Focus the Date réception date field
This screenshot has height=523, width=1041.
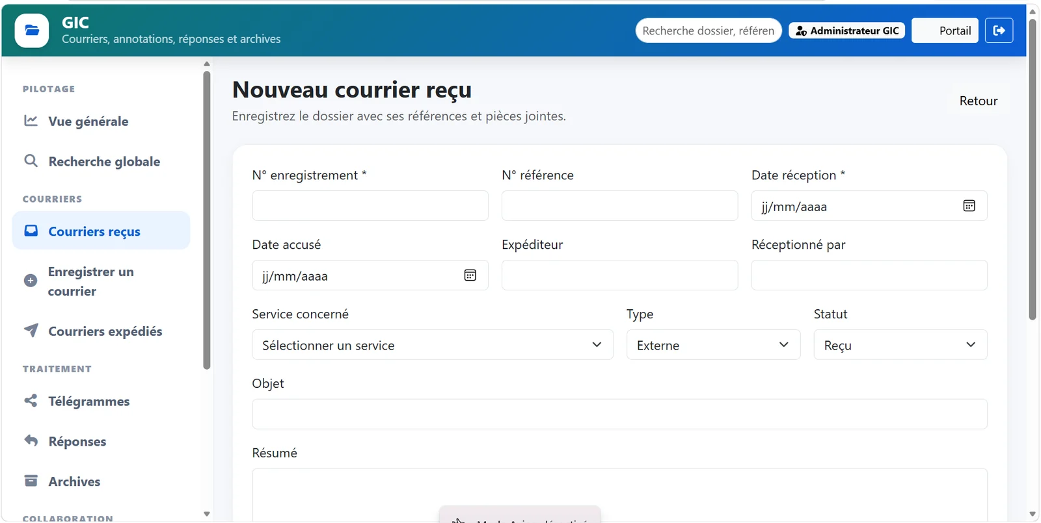(869, 206)
